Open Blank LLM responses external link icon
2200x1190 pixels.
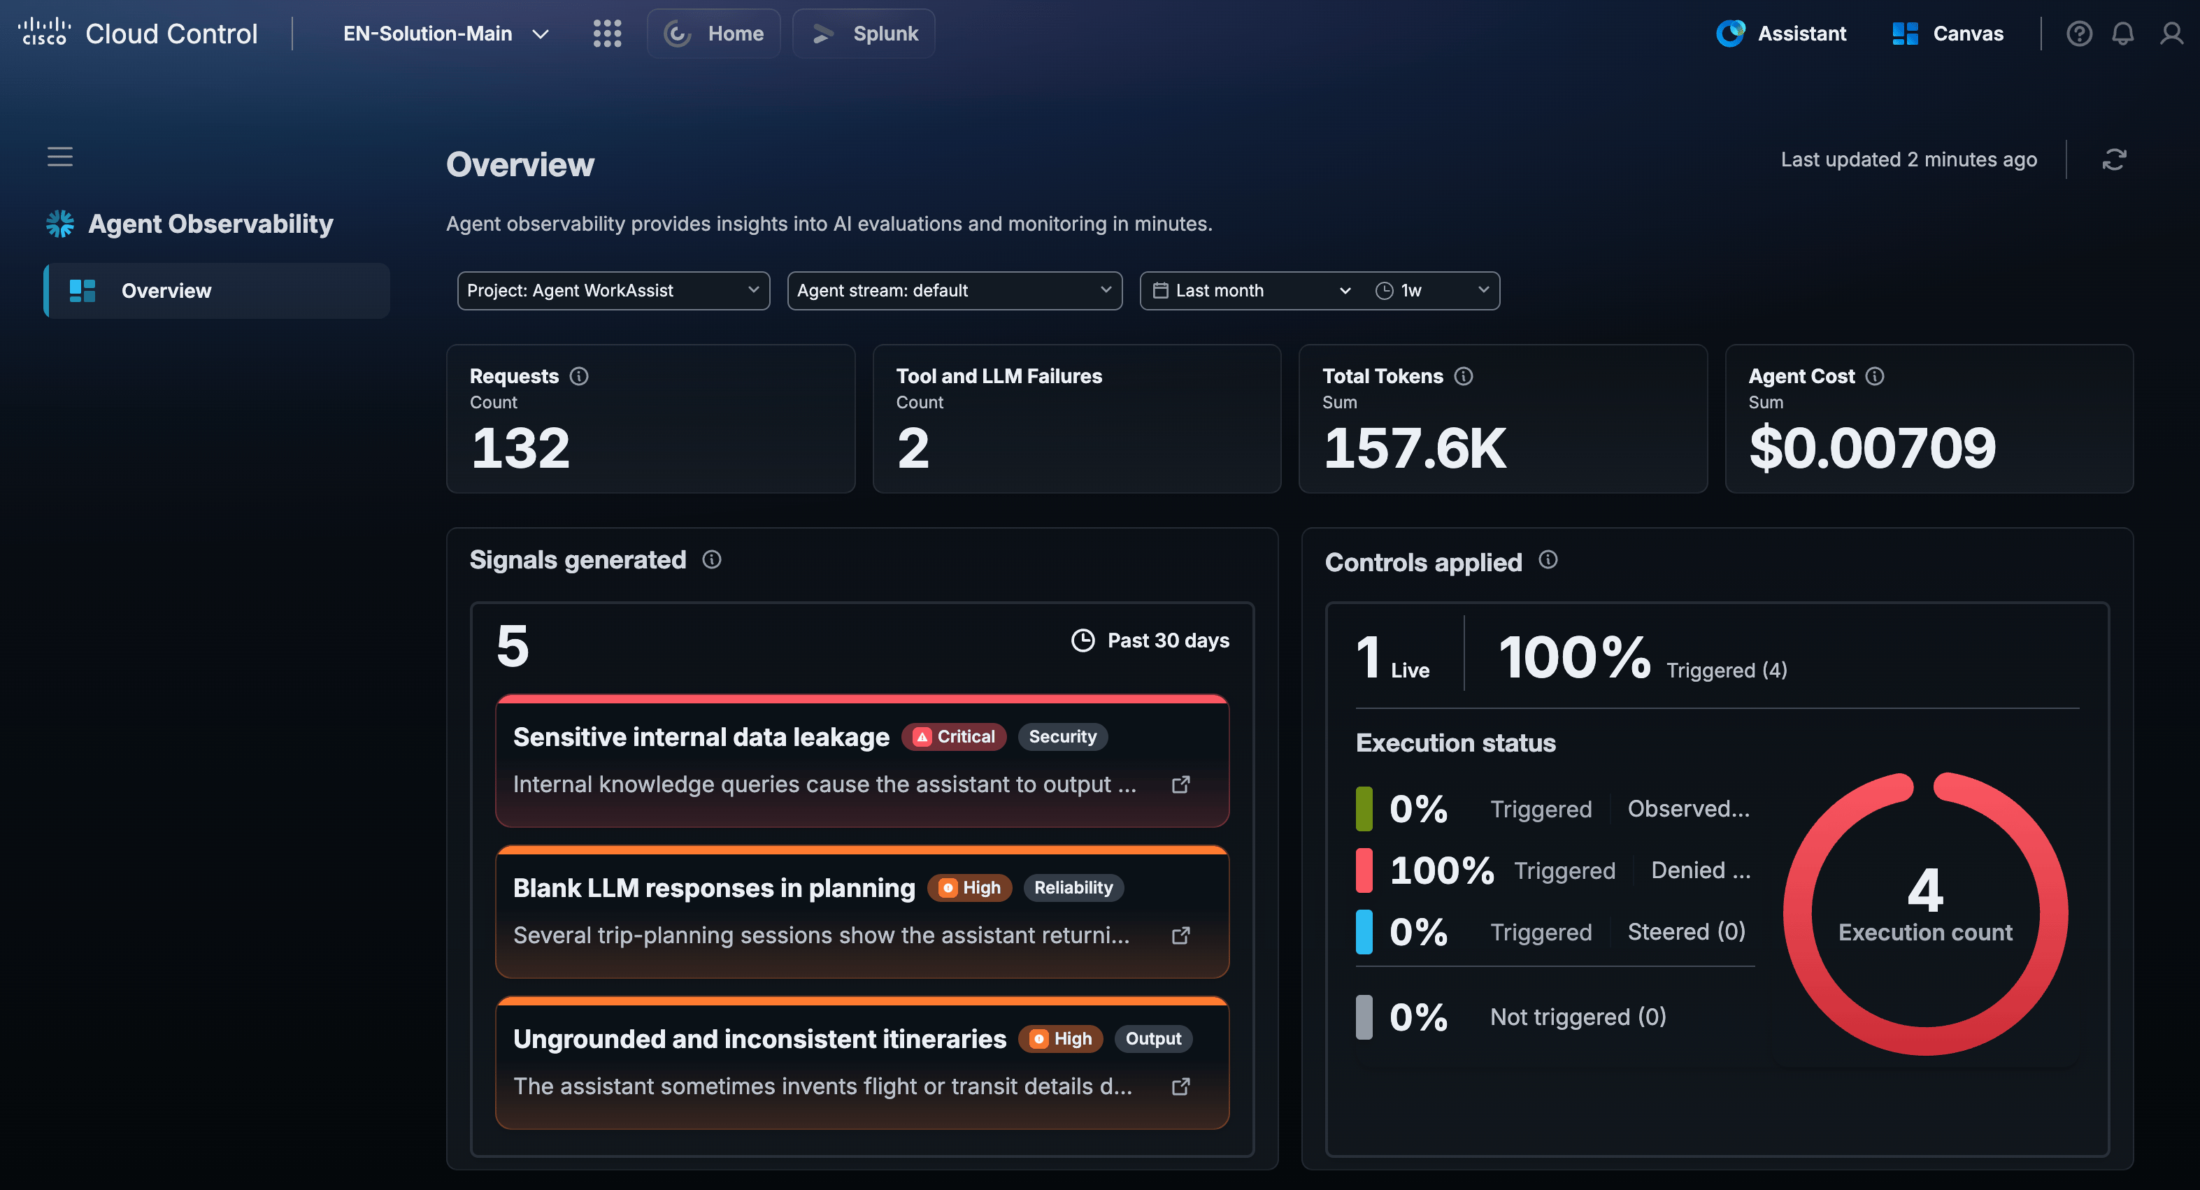1180,935
